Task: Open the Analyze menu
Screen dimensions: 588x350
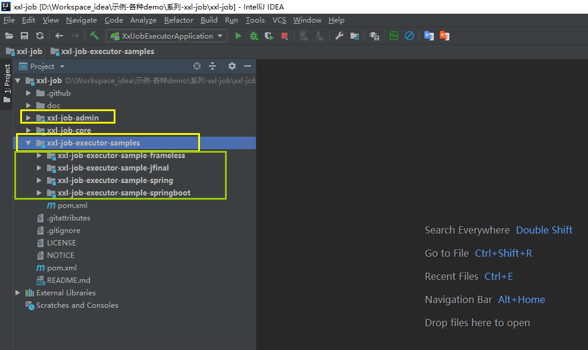Action: [143, 20]
